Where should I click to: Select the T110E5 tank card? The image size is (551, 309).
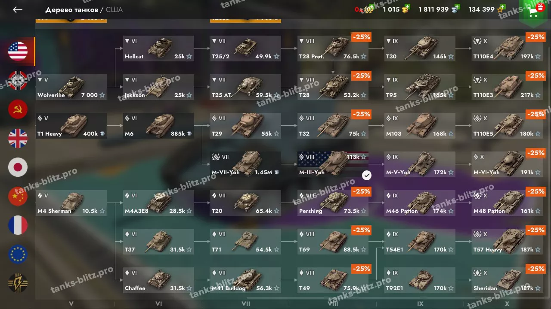(x=508, y=125)
